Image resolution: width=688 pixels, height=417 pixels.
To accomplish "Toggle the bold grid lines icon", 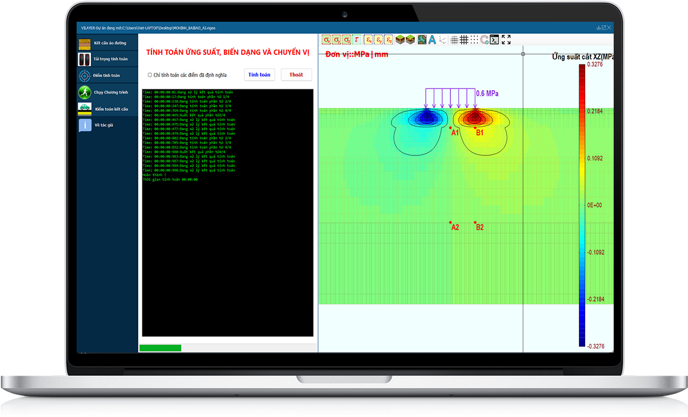I will point(464,39).
